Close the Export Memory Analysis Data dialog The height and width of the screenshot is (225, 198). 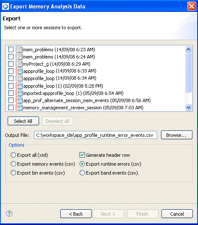192,6
